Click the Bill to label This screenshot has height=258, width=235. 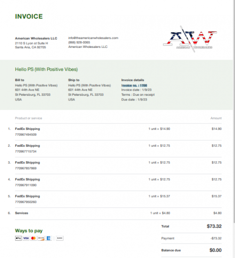click(20, 80)
